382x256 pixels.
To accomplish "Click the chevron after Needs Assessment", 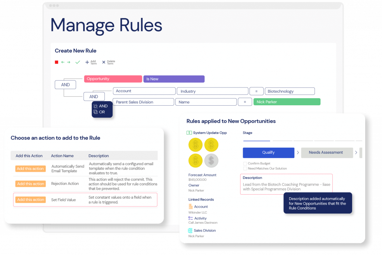I will pyautogui.click(x=356, y=153).
